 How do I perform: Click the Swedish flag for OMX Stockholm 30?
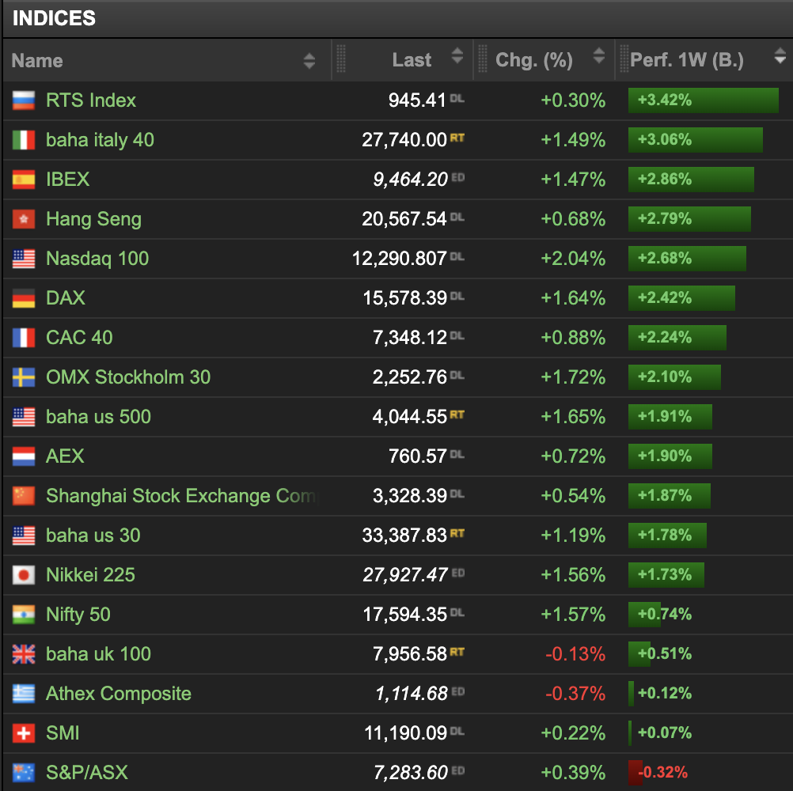click(24, 377)
